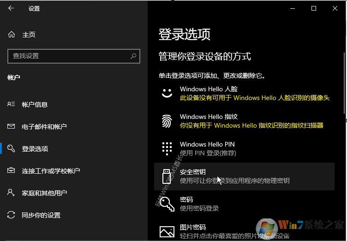This screenshot has height=241, width=347.
Task: Maximize the Settings window
Action: tap(314, 8)
